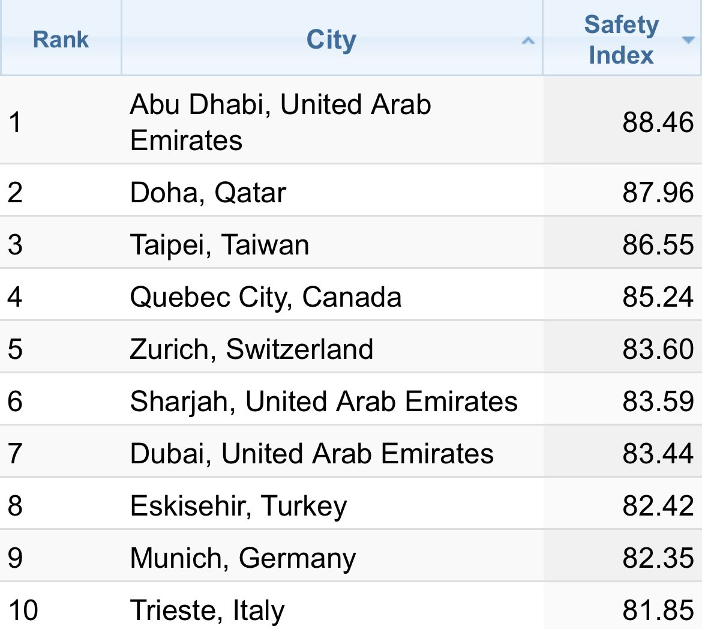
Task: Click the City column header text
Action: pos(331,40)
